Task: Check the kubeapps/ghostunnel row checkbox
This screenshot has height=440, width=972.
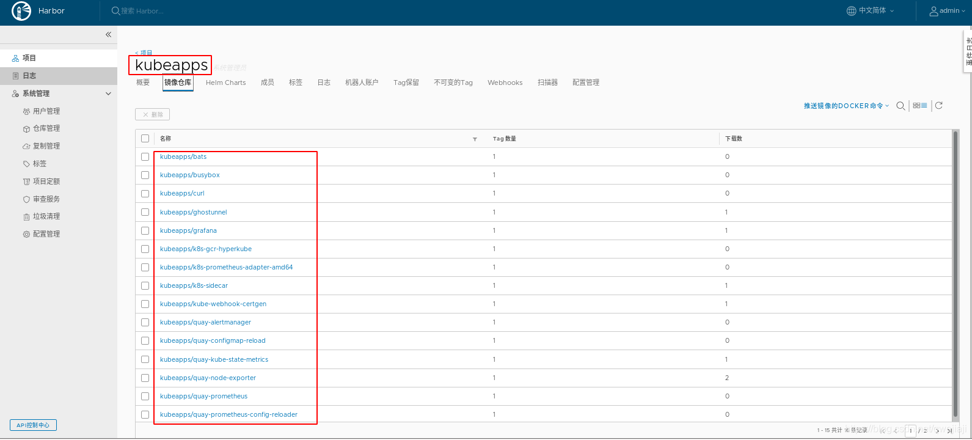Action: pyautogui.click(x=145, y=212)
